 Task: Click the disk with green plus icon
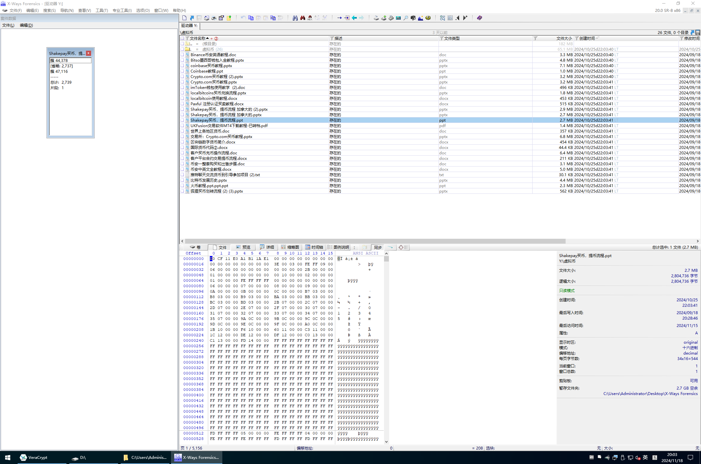click(x=384, y=18)
